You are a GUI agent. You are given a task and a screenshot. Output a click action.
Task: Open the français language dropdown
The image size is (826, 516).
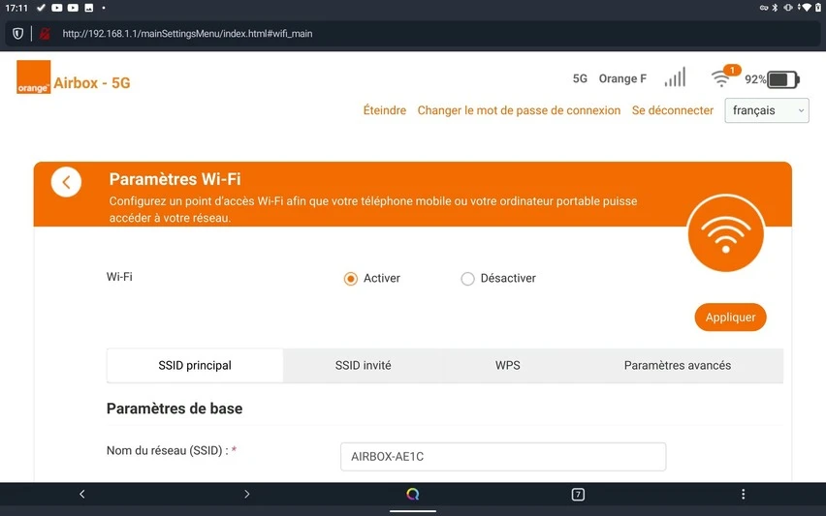(x=767, y=110)
